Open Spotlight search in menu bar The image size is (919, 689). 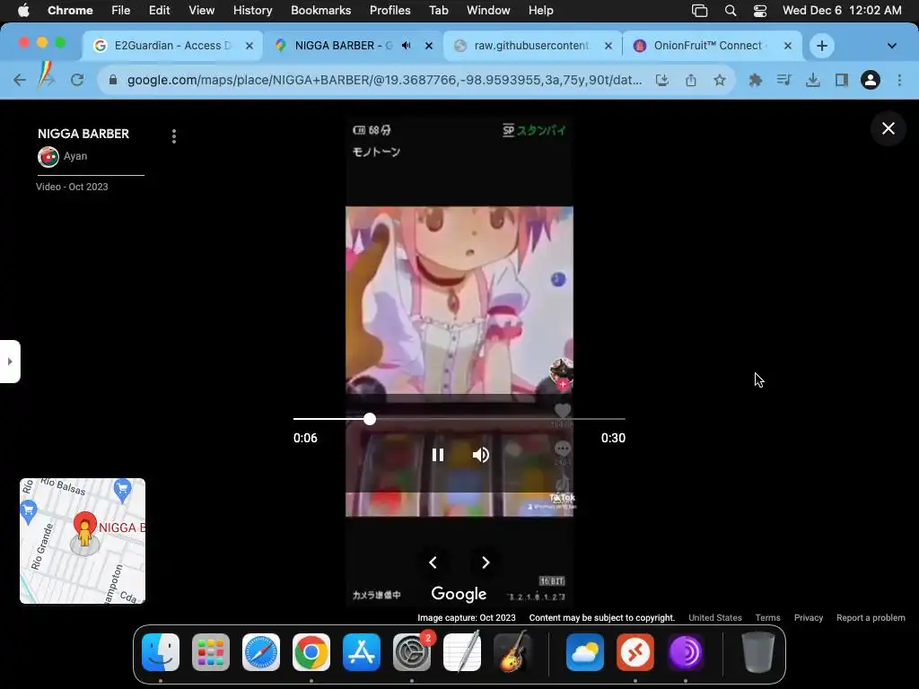[x=731, y=11]
